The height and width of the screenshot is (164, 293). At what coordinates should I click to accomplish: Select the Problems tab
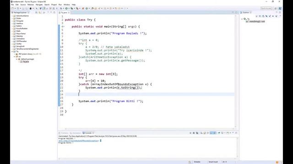(64, 133)
